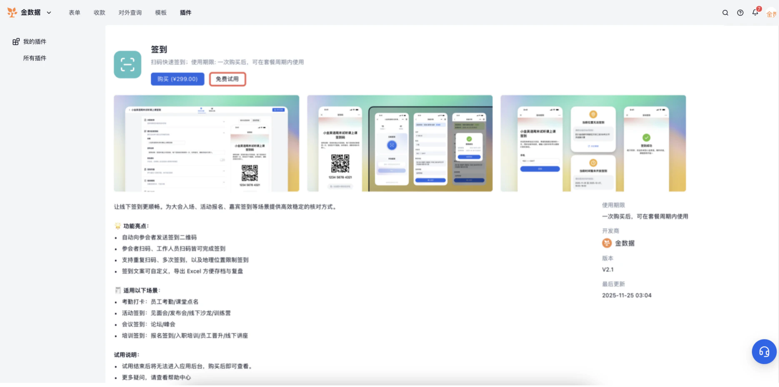Click the 支持重复扫码 bullet line
Screen dimensions: 779x387
point(185,260)
